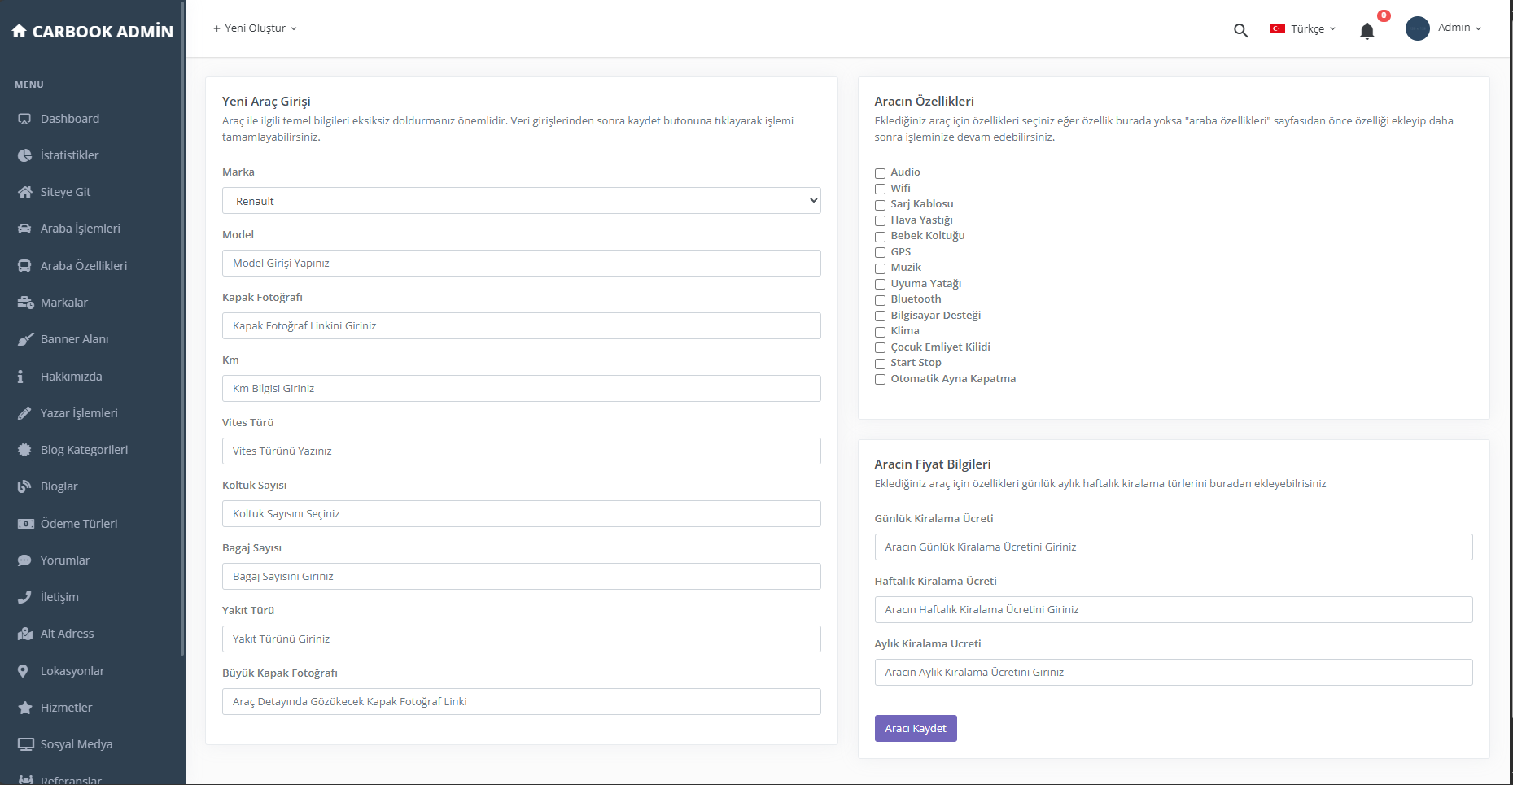The height and width of the screenshot is (789, 1513).
Task: Focus the Günlük Kiralama Ücreti field
Action: [1173, 547]
